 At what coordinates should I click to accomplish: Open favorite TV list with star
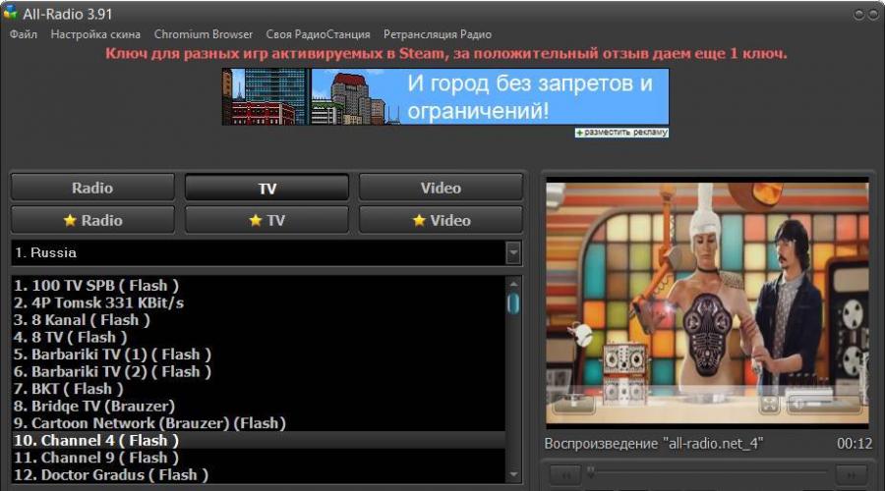click(266, 220)
